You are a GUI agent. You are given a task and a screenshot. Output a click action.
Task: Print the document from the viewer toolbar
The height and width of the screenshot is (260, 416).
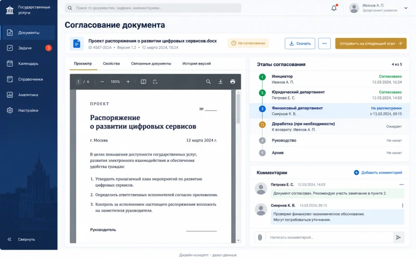232,82
